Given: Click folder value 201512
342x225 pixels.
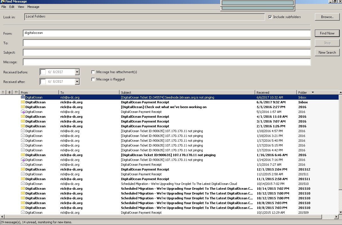Looking at the screenshot, I should 304,169.
